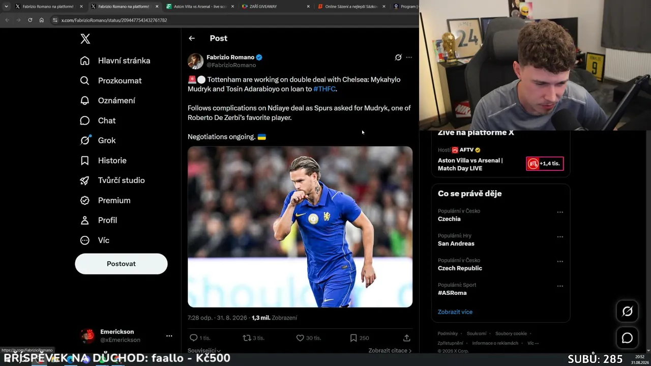Image resolution: width=651 pixels, height=366 pixels.
Task: Click the X logo in the sidebar
Action: point(85,39)
